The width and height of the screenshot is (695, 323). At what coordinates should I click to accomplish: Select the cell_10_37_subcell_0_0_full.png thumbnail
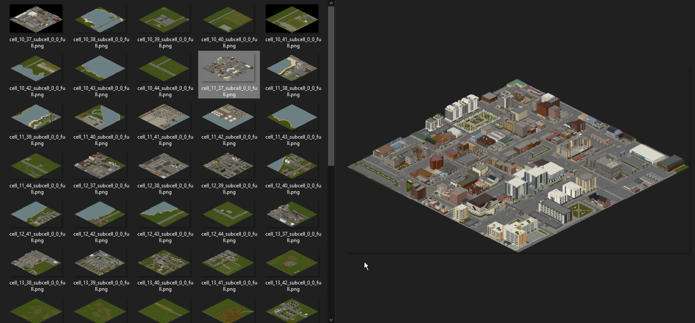[x=36, y=19]
